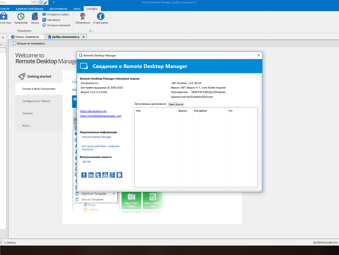The image size is (339, 255).
Task: Open История изменений
Action: pyautogui.click(x=56, y=25)
